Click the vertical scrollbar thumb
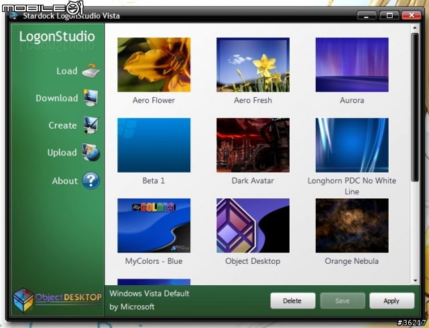Image resolution: width=429 pixels, height=328 pixels. [x=415, y=107]
